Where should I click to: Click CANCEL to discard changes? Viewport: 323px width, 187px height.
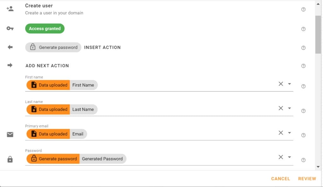[x=280, y=179]
